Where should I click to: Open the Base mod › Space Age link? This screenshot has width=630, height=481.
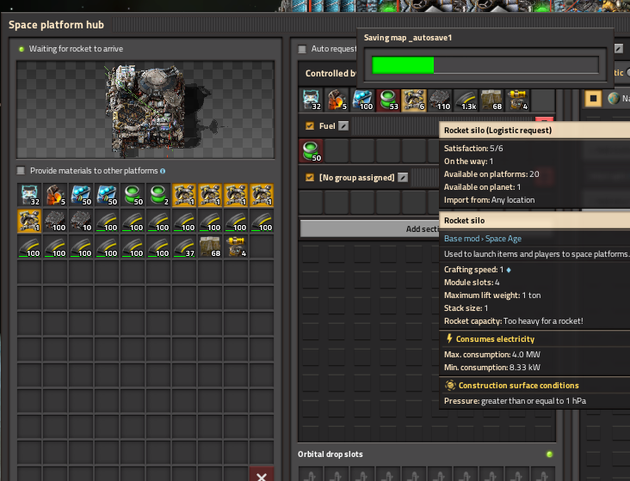tap(483, 239)
